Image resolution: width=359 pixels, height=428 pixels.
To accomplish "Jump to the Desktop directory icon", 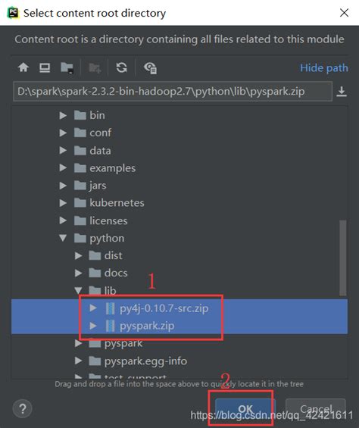I will tap(45, 67).
